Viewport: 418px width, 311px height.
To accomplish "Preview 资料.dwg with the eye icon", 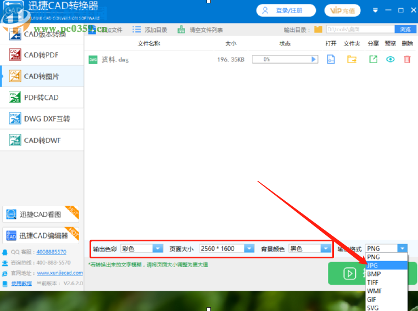I will (391, 59).
